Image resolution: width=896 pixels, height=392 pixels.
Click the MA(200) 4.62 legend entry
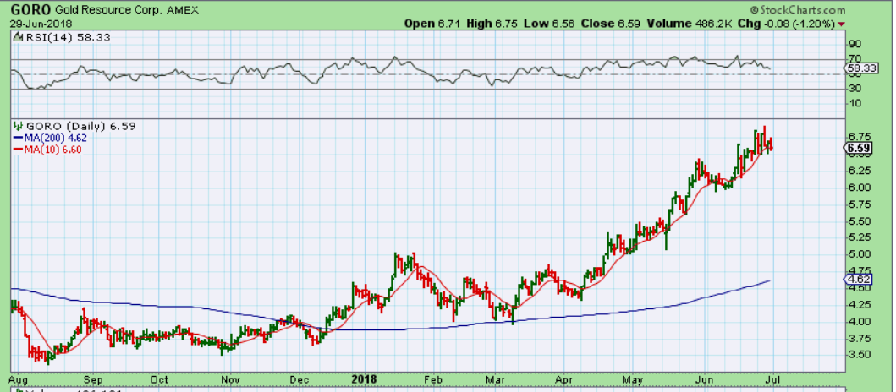pos(48,138)
